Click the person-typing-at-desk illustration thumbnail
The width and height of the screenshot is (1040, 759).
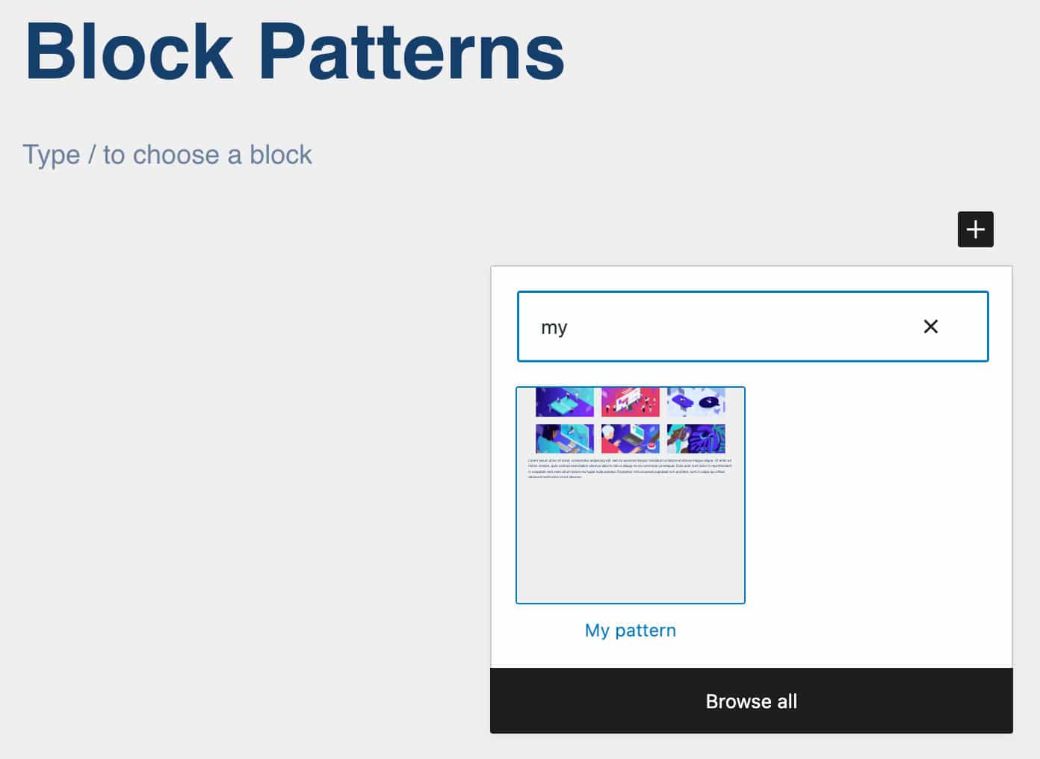(564, 438)
